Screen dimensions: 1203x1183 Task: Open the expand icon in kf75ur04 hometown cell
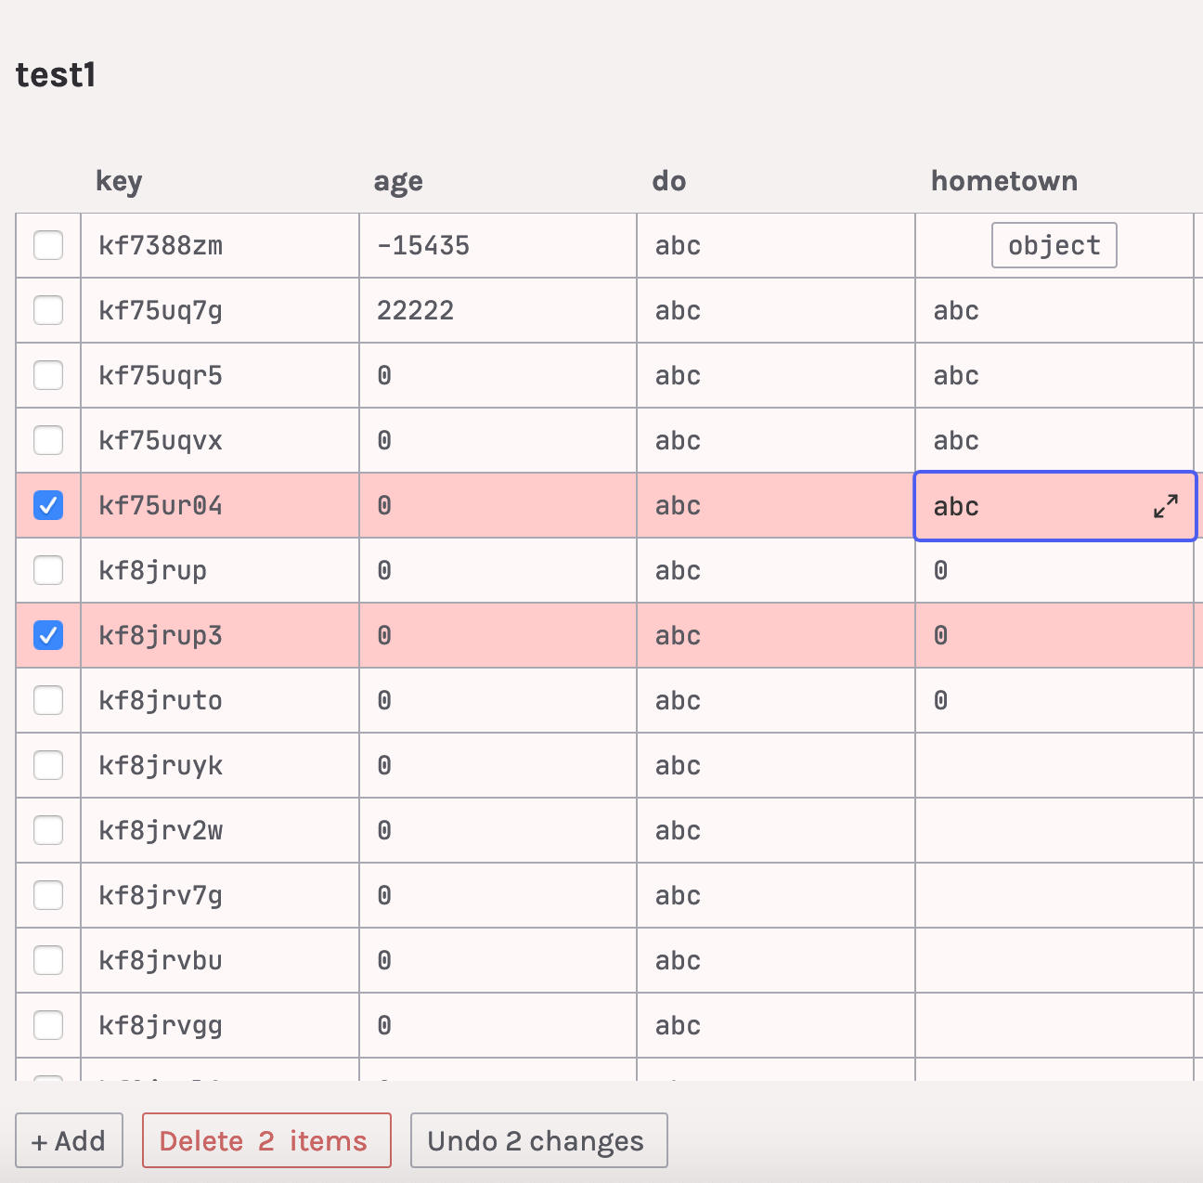tap(1166, 506)
